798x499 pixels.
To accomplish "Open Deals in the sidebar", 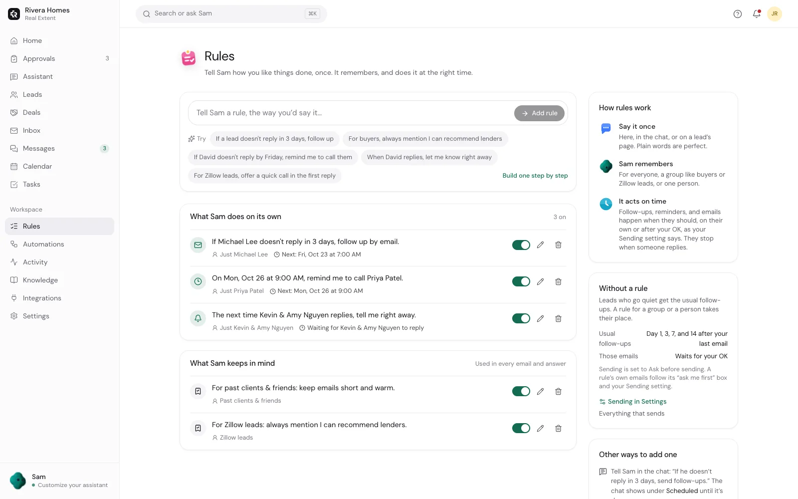I will 59,113.
